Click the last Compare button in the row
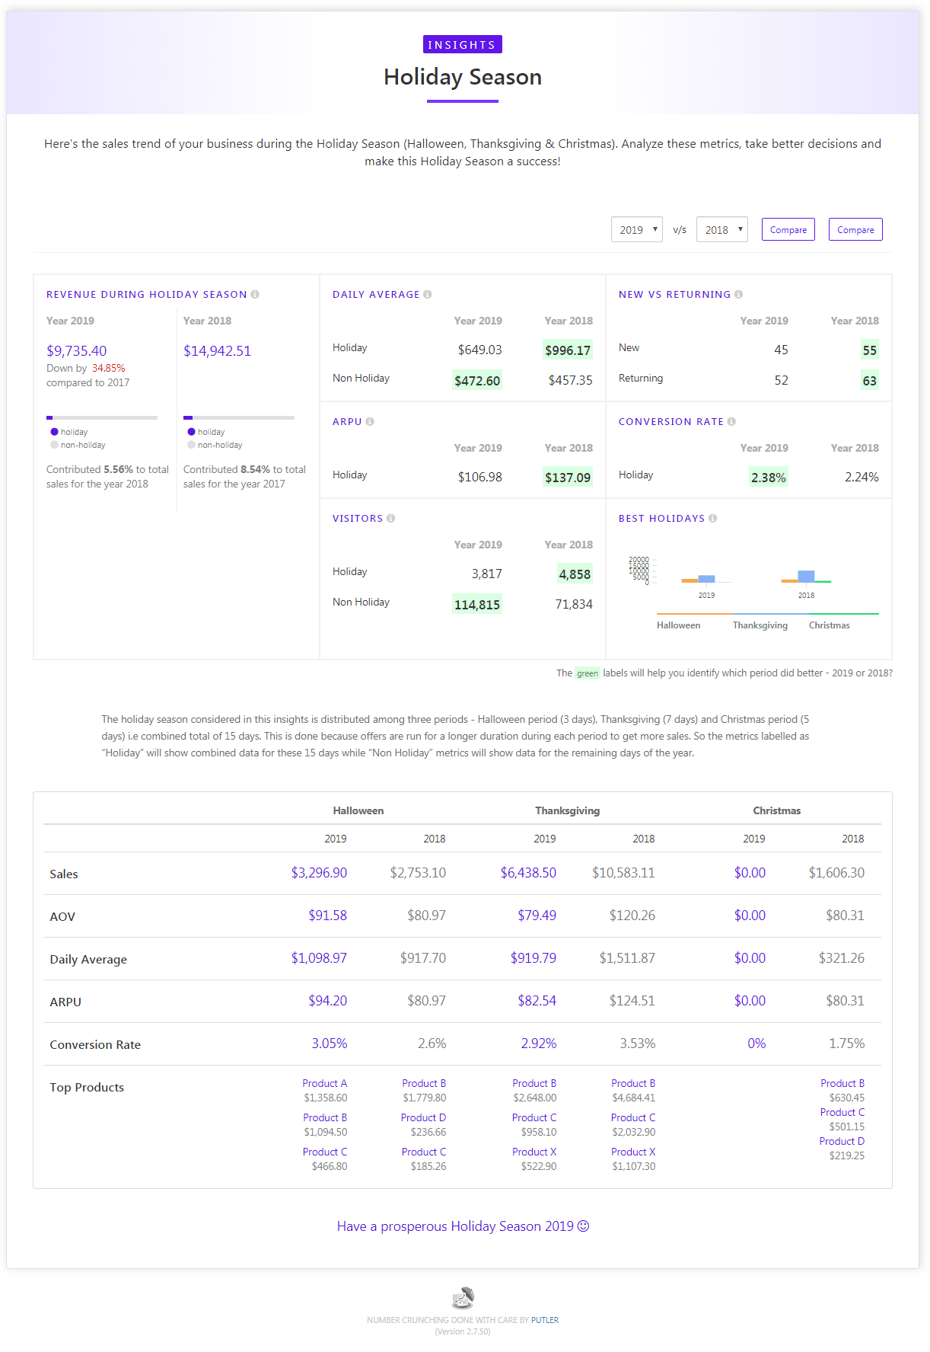This screenshot has width=930, height=1352. pyautogui.click(x=855, y=229)
